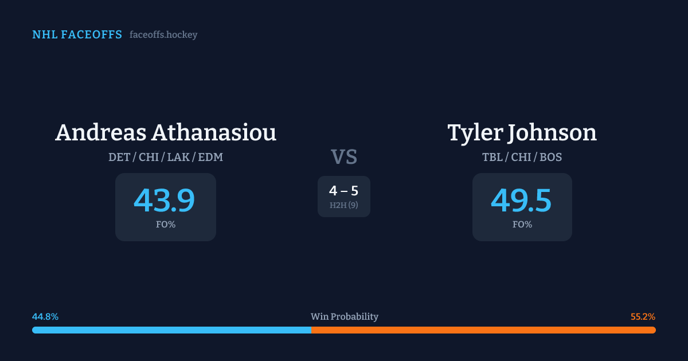Click the 49.5 faceoff percentage number
This screenshot has height=361, width=688.
[x=522, y=201]
